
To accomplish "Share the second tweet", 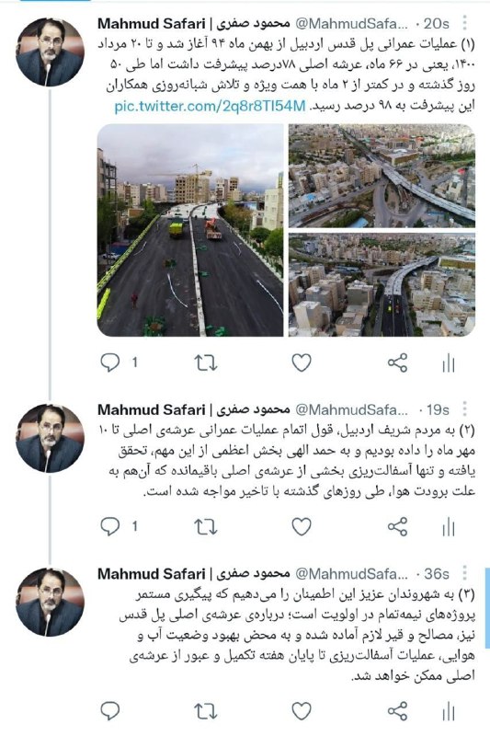I will (x=398, y=526).
